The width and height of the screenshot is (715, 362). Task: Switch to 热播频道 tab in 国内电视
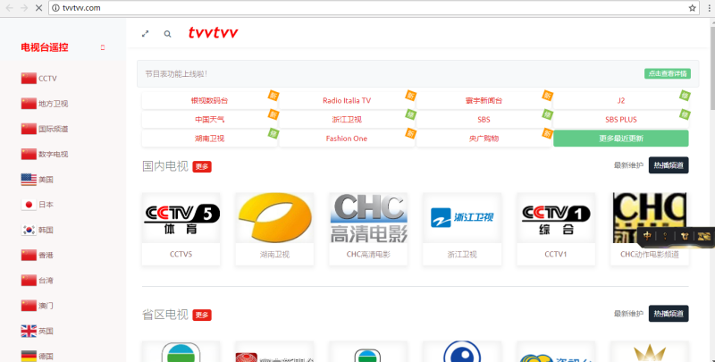pos(668,165)
